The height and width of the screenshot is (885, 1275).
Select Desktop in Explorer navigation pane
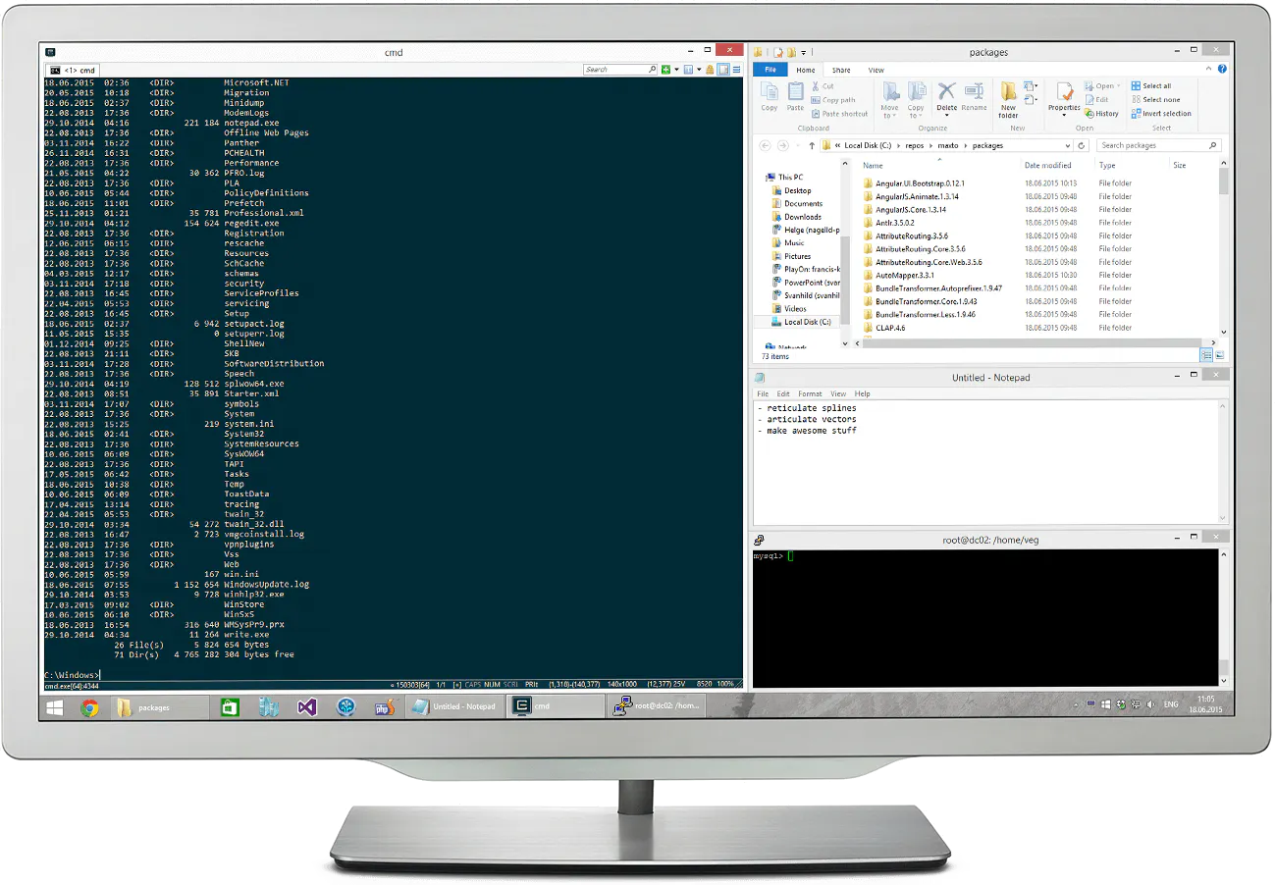797,190
